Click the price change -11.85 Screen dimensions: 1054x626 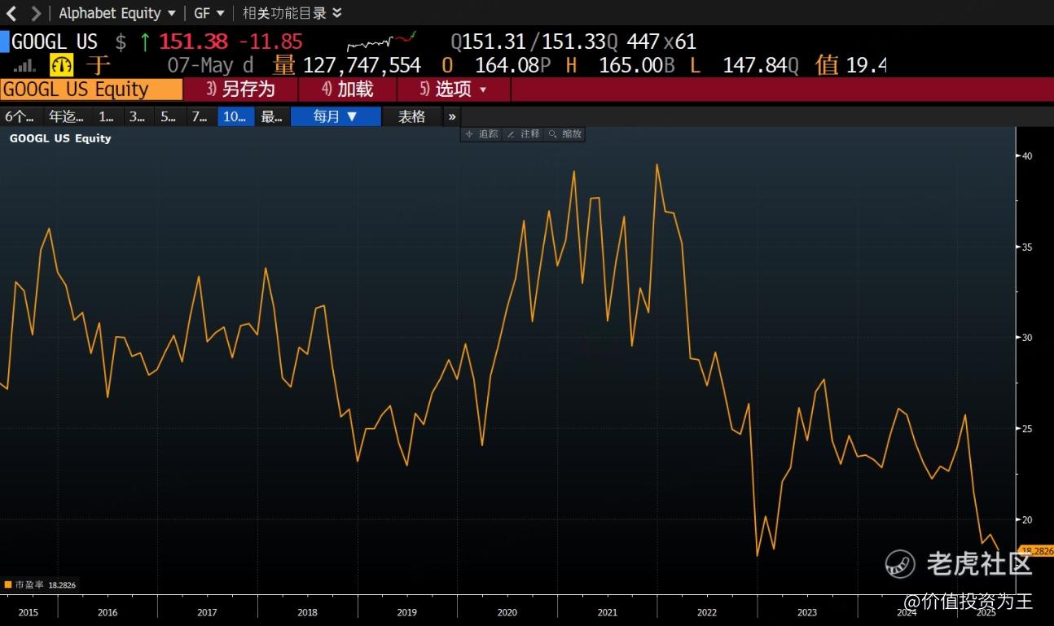tap(270, 42)
